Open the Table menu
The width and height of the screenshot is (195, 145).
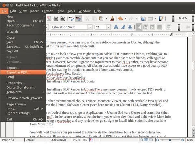tap(60, 11)
